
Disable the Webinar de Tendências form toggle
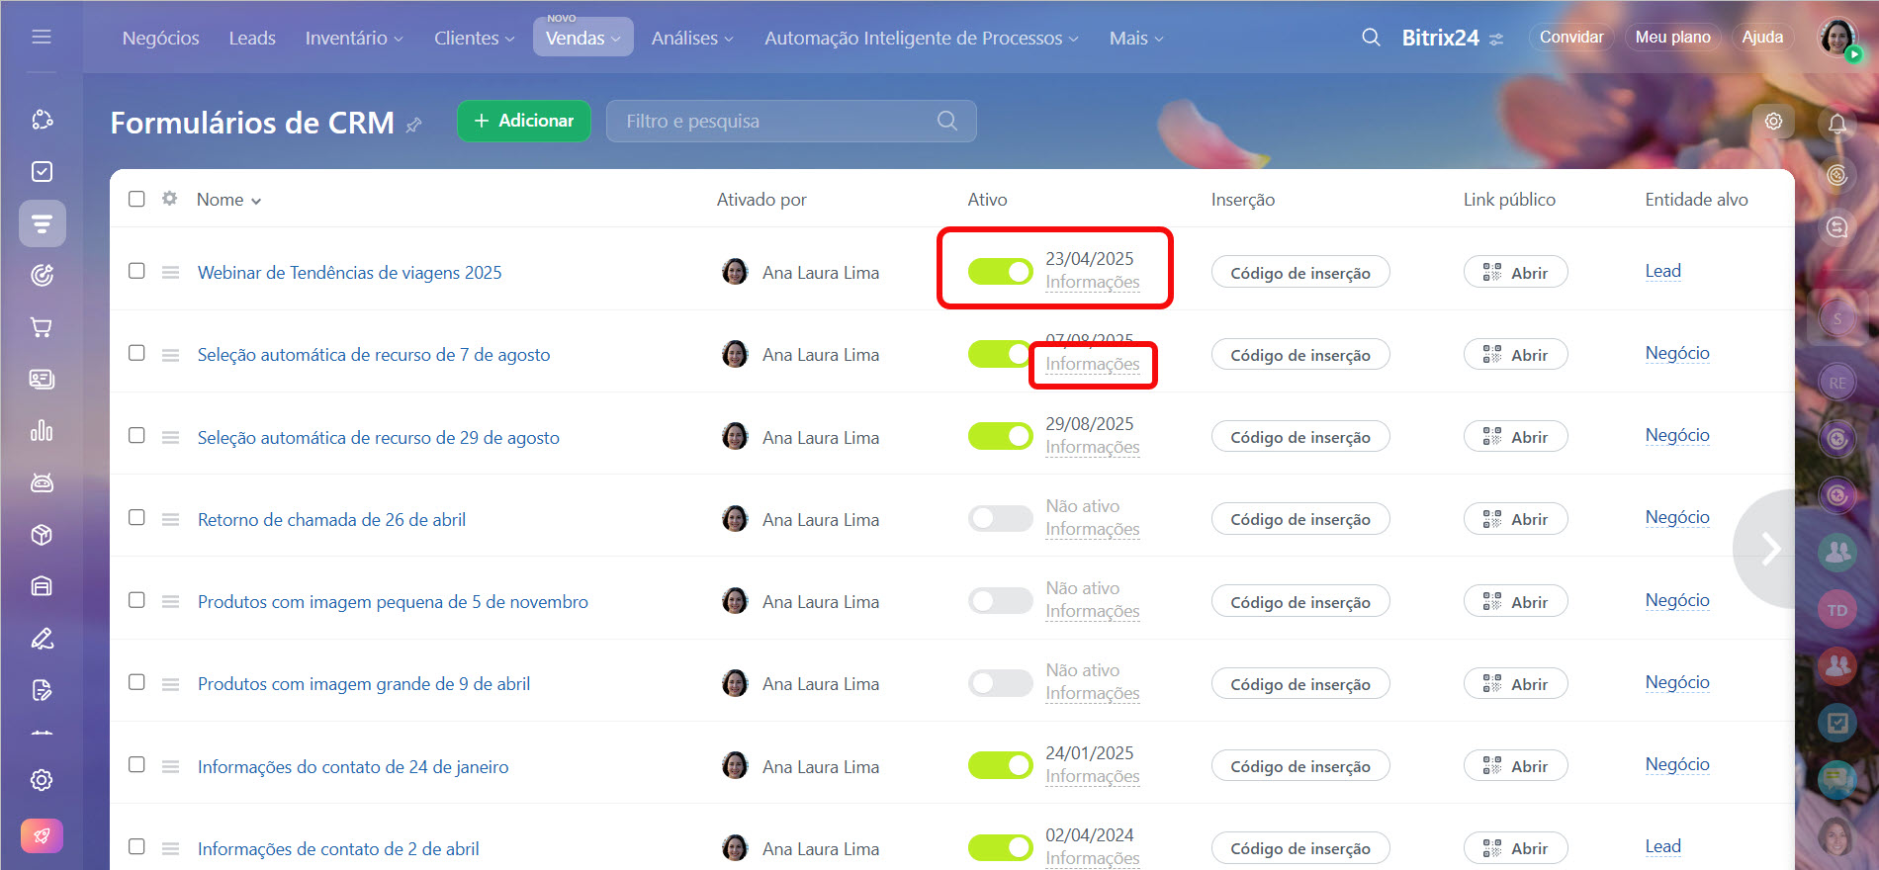(x=1000, y=271)
